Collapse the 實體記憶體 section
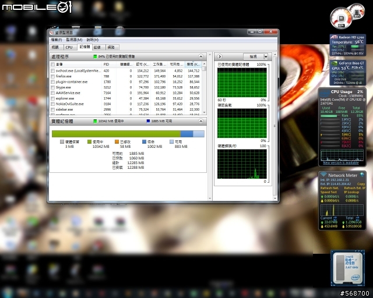The height and width of the screenshot is (298, 373). click(200, 121)
